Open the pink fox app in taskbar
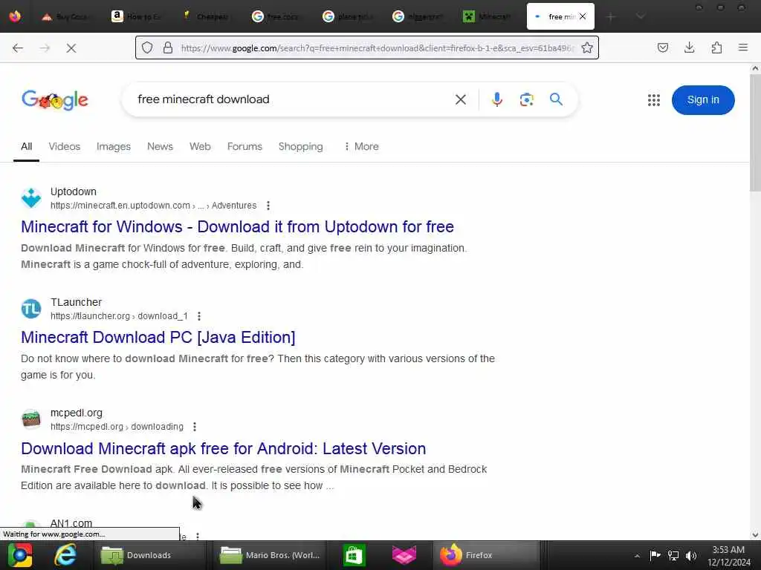The height and width of the screenshot is (570, 761). pyautogui.click(x=404, y=555)
